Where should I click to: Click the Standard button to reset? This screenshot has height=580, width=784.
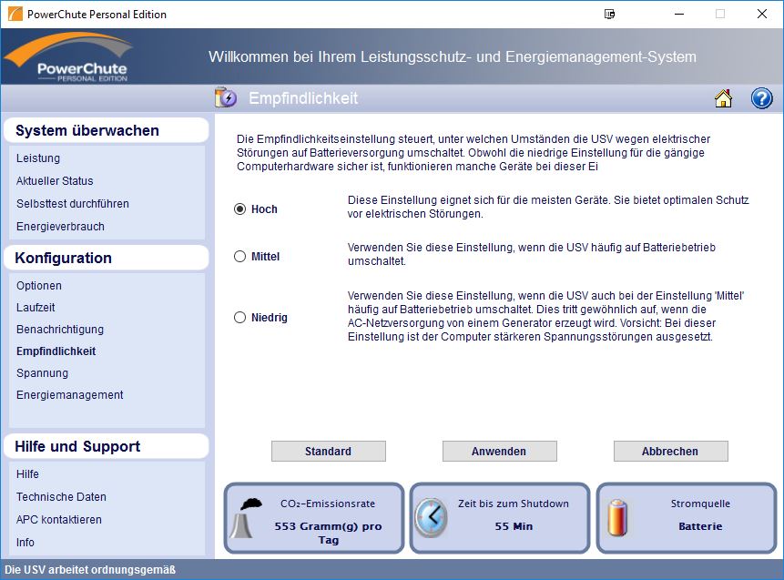(328, 452)
